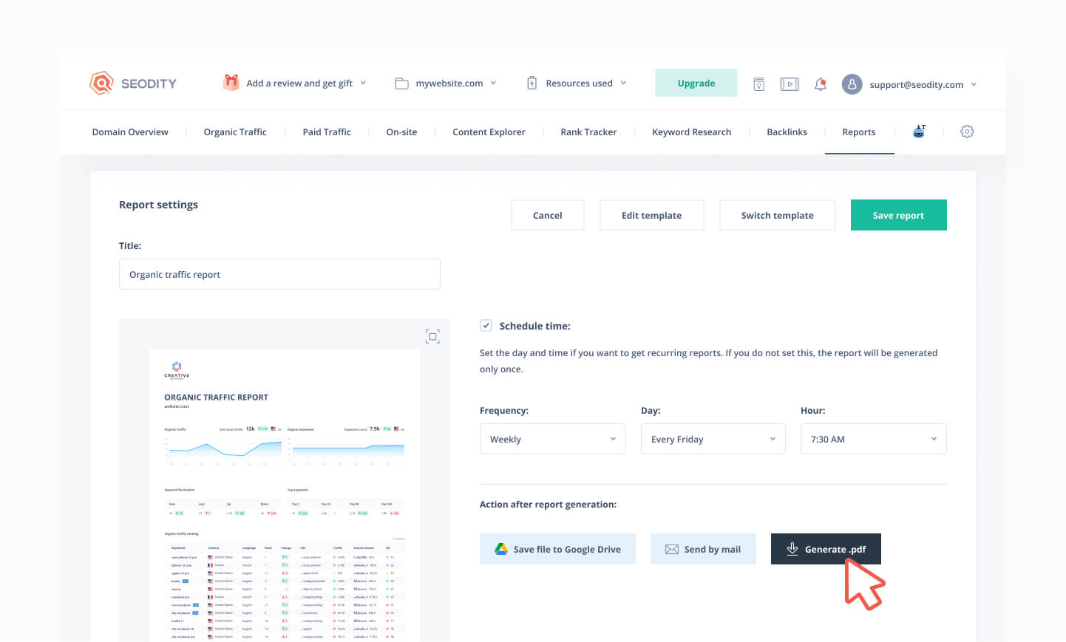The image size is (1066, 642).
Task: Click the Edit template button
Action: [651, 215]
